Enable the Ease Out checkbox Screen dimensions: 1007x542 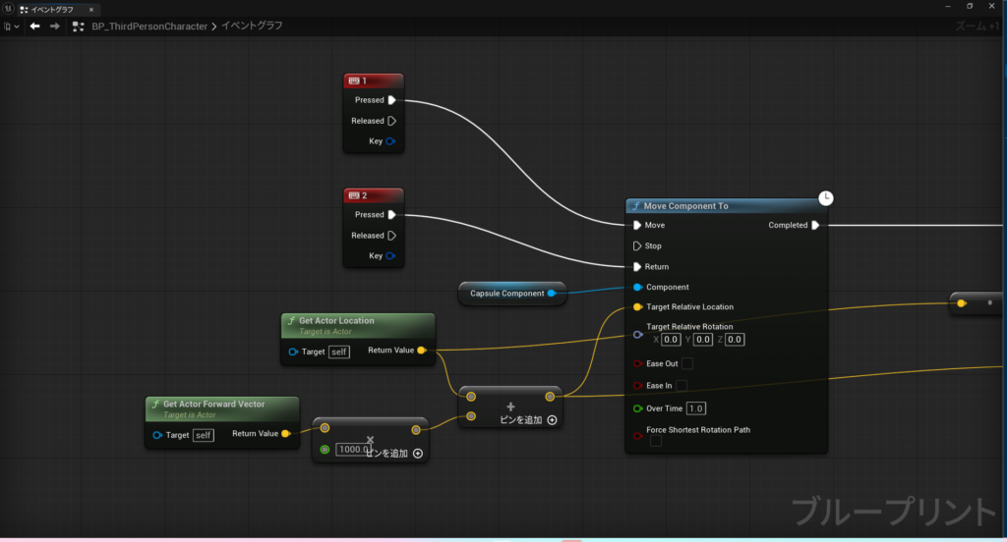[687, 363]
